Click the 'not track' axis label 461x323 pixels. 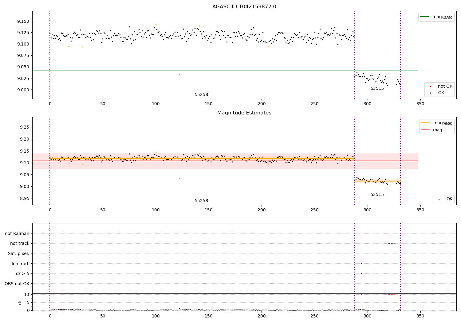[20, 244]
